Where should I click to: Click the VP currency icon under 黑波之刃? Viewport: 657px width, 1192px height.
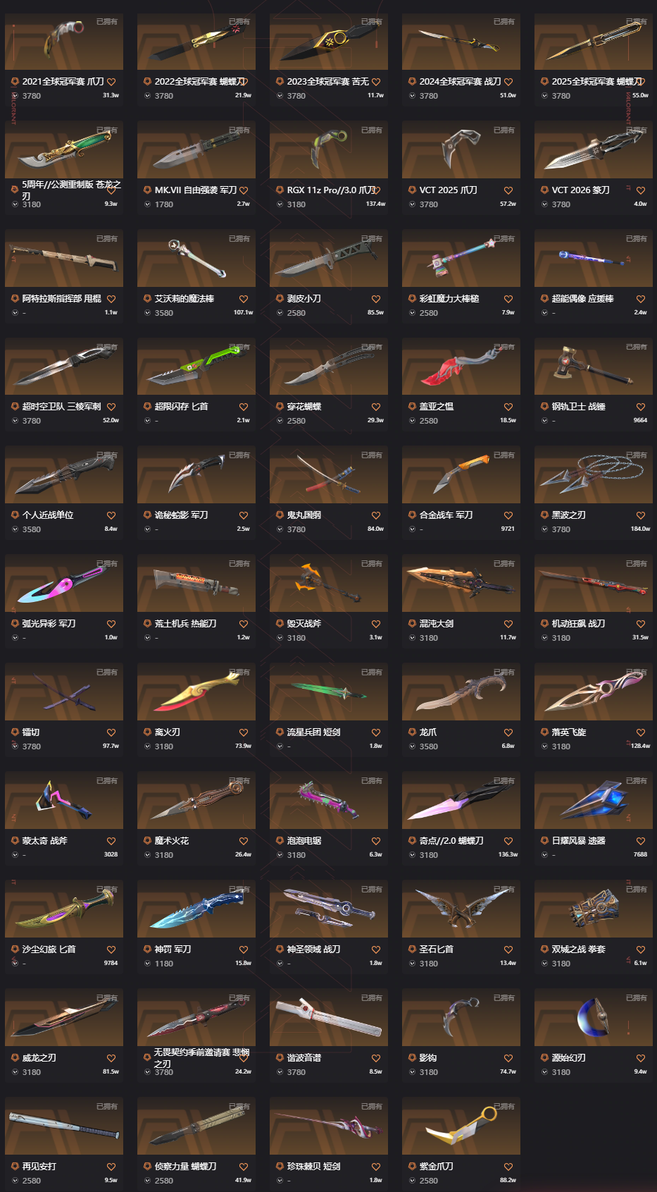[544, 529]
